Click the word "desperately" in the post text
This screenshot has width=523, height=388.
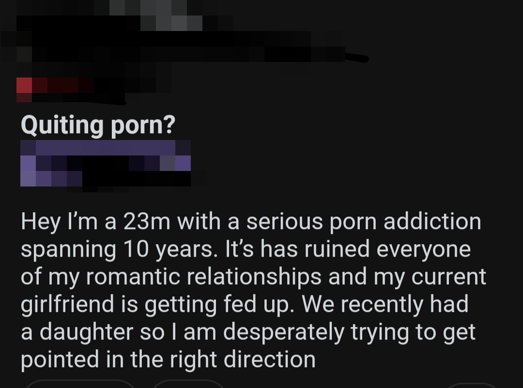[x=283, y=332]
